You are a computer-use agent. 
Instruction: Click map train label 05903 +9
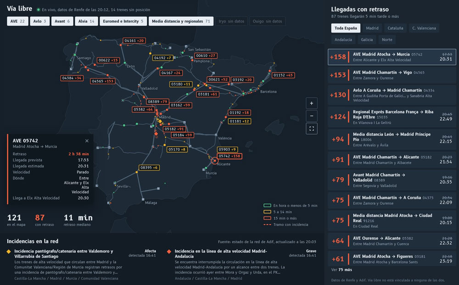pyautogui.click(x=227, y=150)
